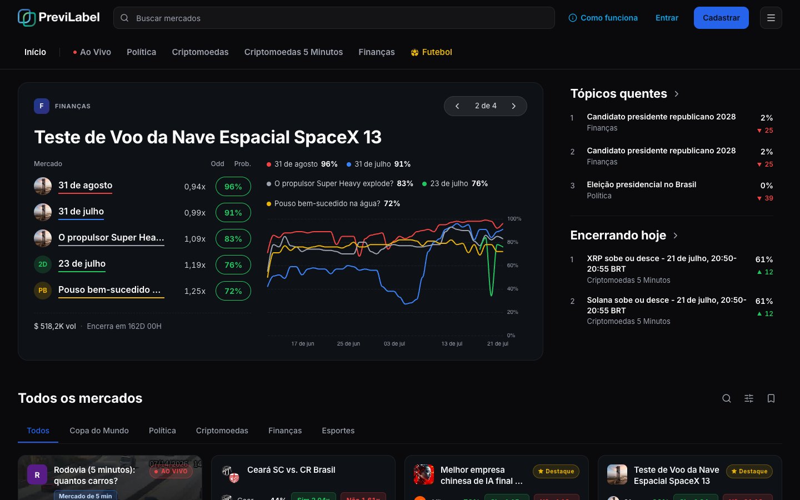The image size is (800, 500).
Task: Click the 2D avatar of 23 de julho
Action: pyautogui.click(x=43, y=264)
